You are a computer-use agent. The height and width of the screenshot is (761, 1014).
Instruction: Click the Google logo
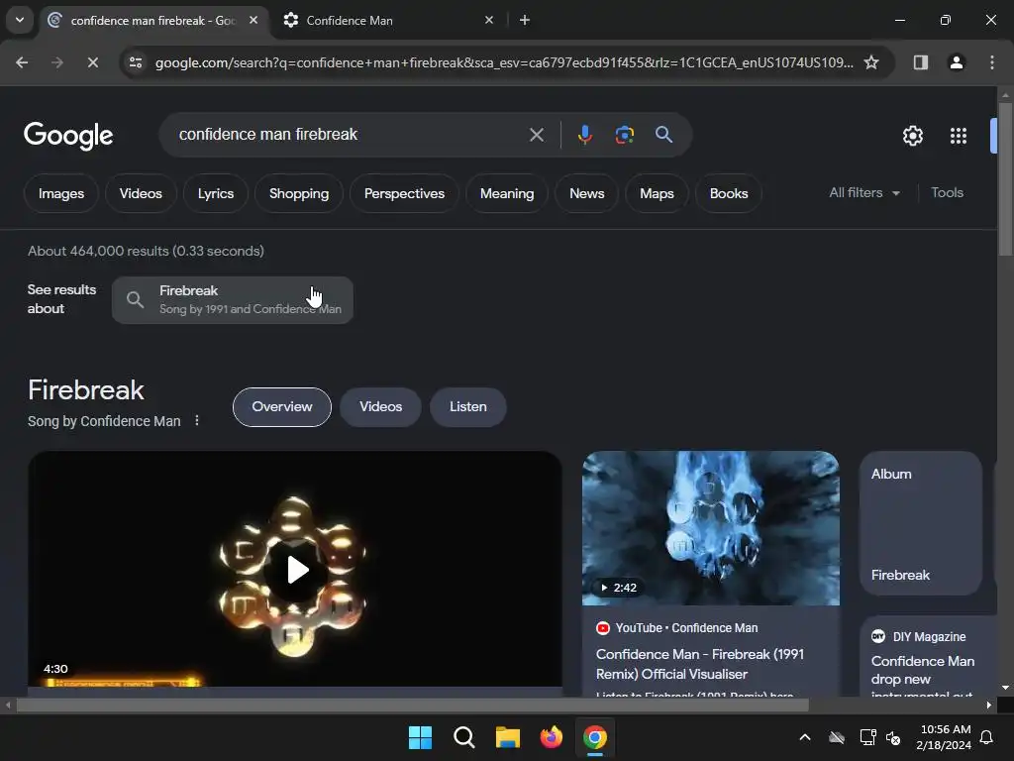(68, 135)
